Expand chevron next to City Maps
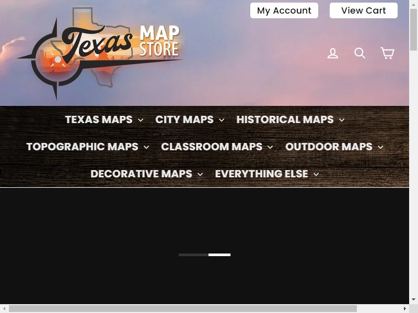Viewport: 418px width, 313px height. click(222, 121)
